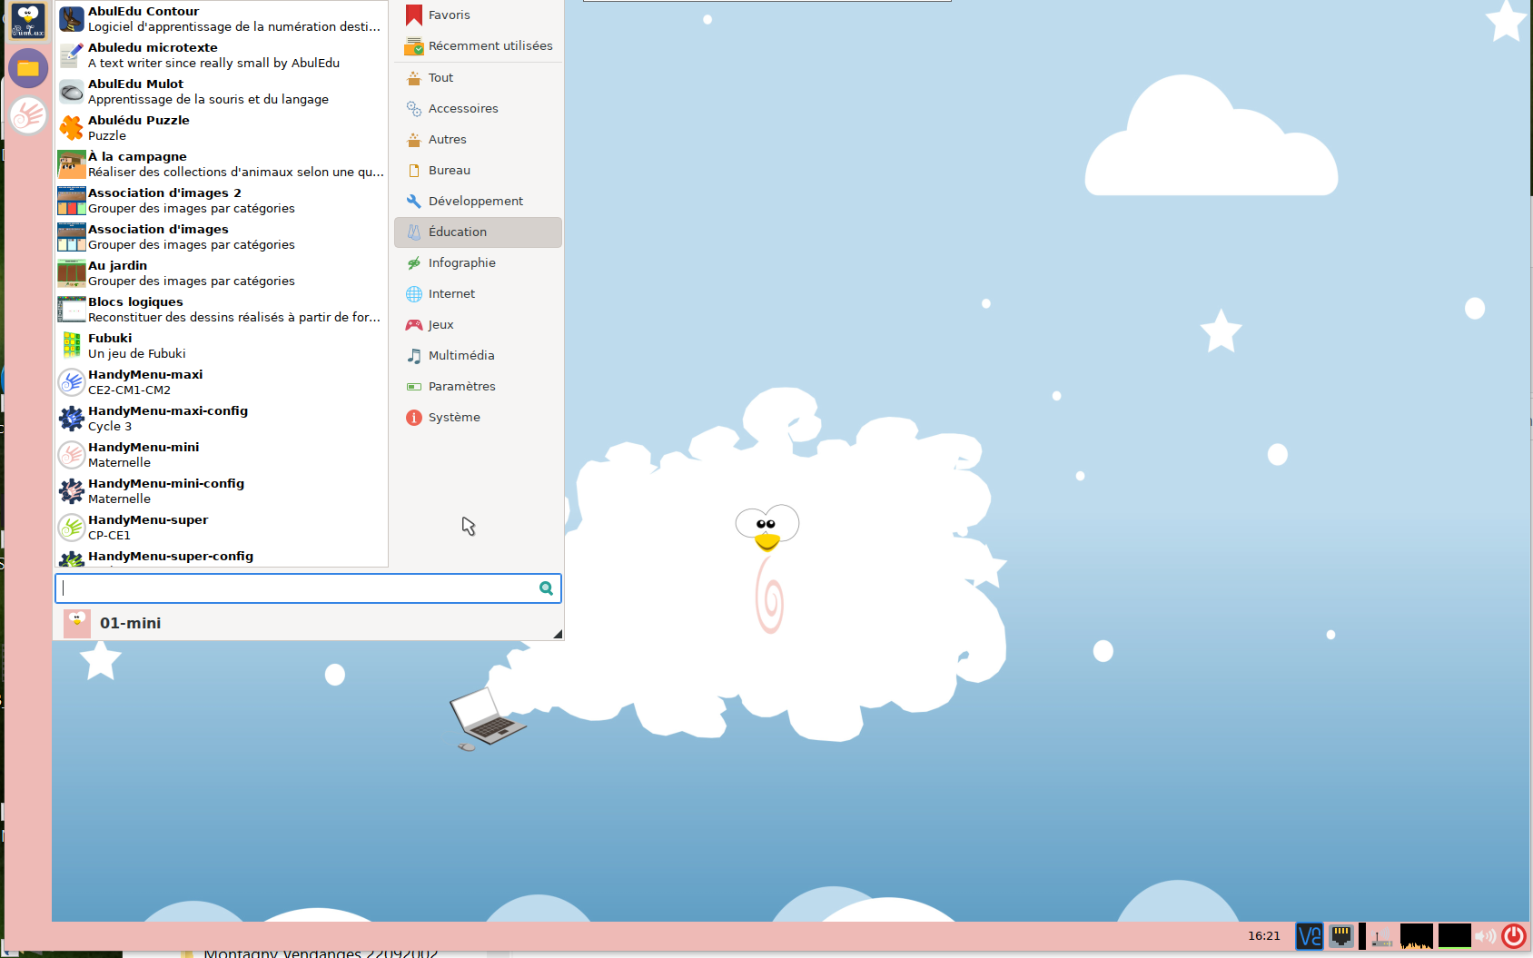This screenshot has height=958, width=1533.
Task: Open the CPU monitor graph in tray
Action: (x=1417, y=936)
